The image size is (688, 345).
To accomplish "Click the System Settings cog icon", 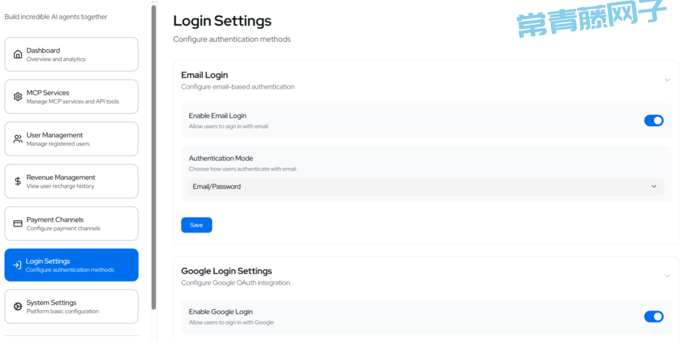I will [x=18, y=306].
